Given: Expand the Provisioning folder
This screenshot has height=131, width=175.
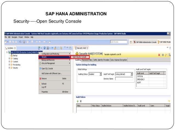Looking at the screenshot, I should pos(9,65).
